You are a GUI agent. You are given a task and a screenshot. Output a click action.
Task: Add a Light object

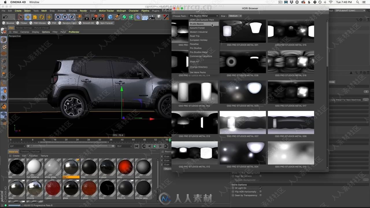click(159, 17)
